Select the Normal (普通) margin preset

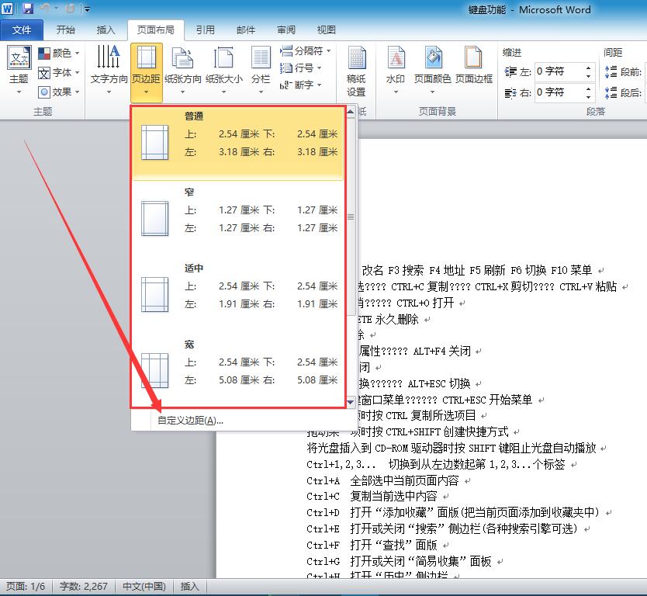click(237, 144)
